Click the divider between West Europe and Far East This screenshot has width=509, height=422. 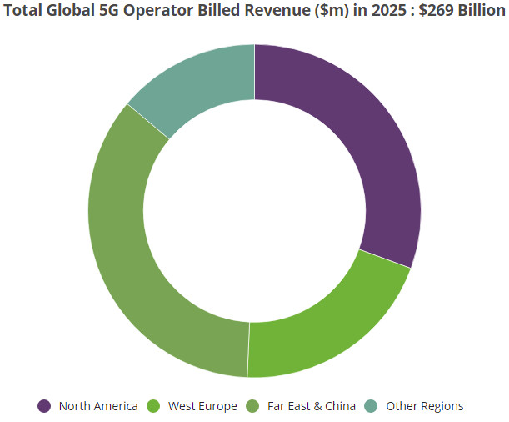(248, 349)
